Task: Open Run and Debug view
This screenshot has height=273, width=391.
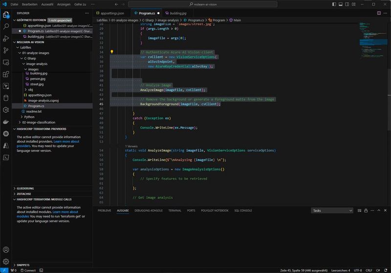Action: (6, 39)
